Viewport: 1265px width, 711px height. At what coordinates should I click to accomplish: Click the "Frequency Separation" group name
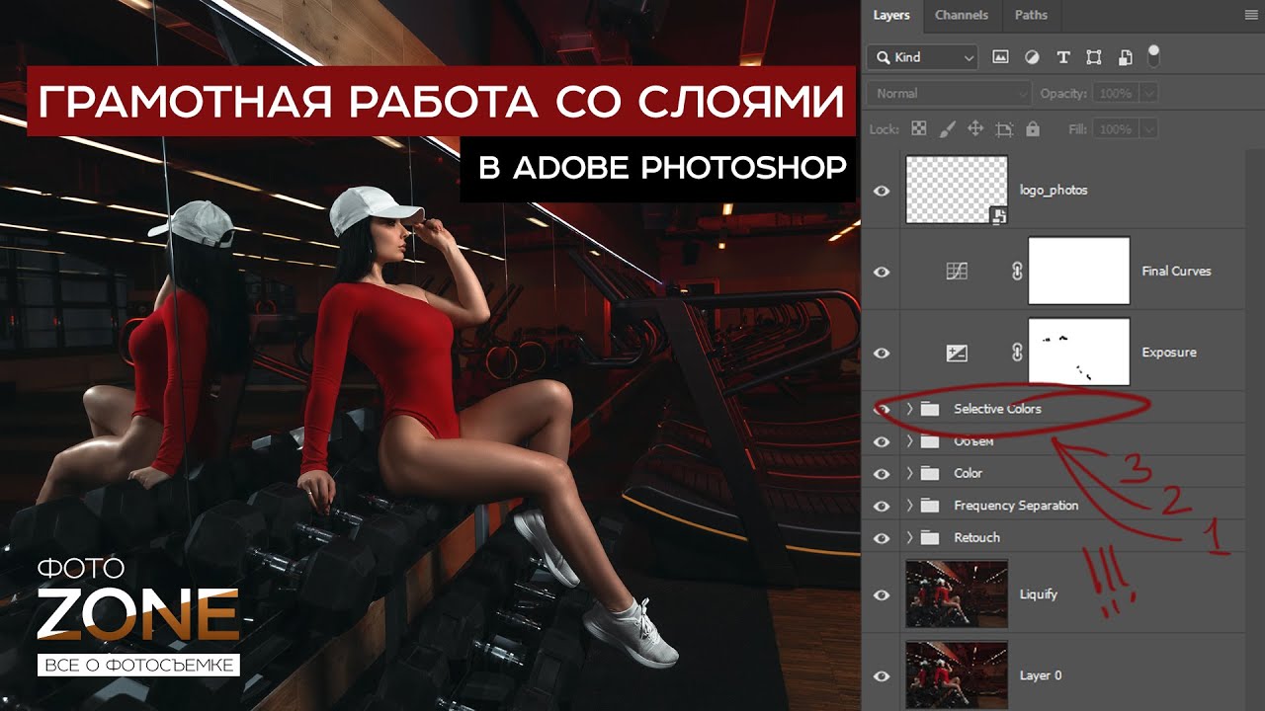1016,506
